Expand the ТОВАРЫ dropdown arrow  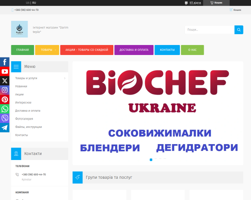coord(55,50)
